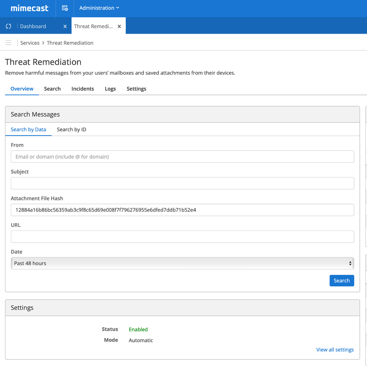Go to the Logs tab

tap(110, 89)
